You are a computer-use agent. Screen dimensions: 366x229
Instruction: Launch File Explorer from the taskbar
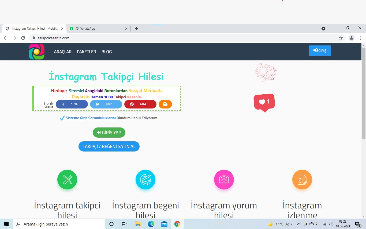[x=138, y=224]
